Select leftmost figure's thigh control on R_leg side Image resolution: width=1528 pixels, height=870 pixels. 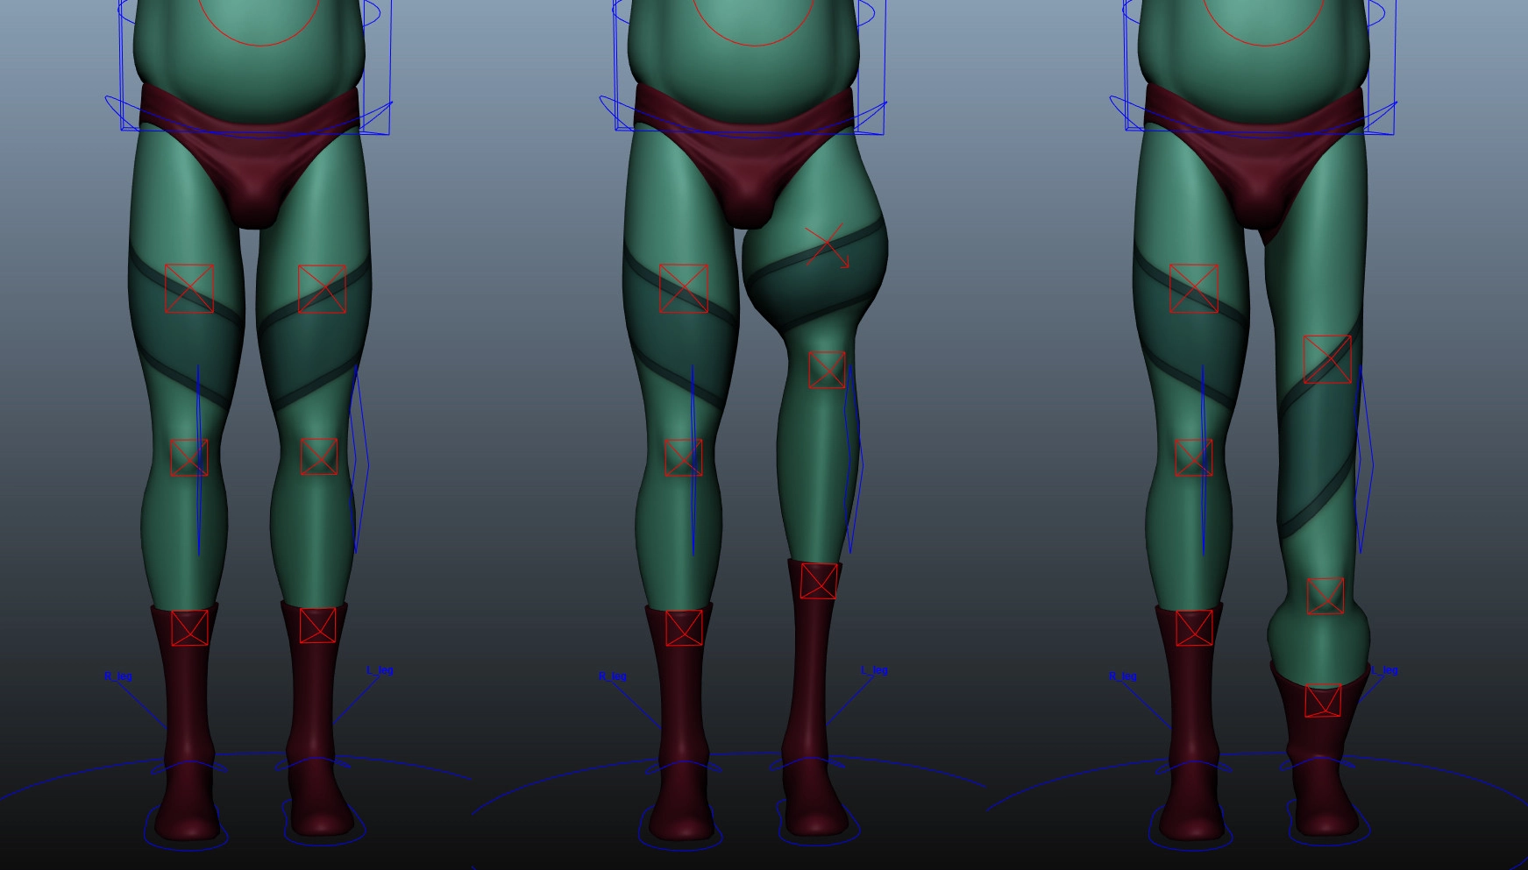(189, 288)
